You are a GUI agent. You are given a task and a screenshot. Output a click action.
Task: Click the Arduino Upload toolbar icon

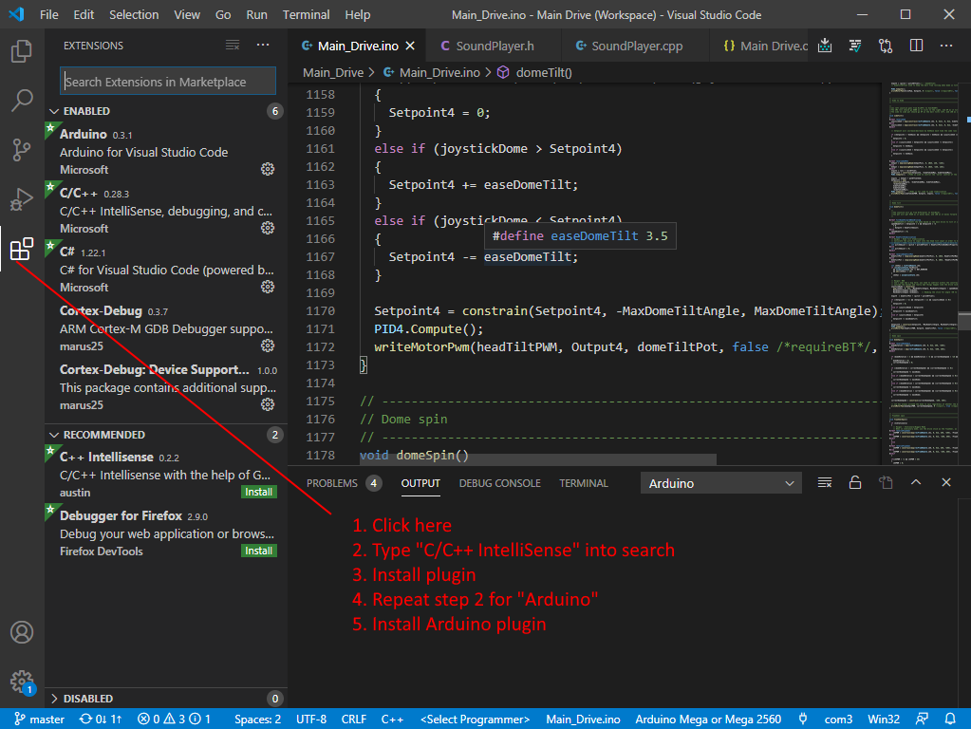(x=825, y=46)
